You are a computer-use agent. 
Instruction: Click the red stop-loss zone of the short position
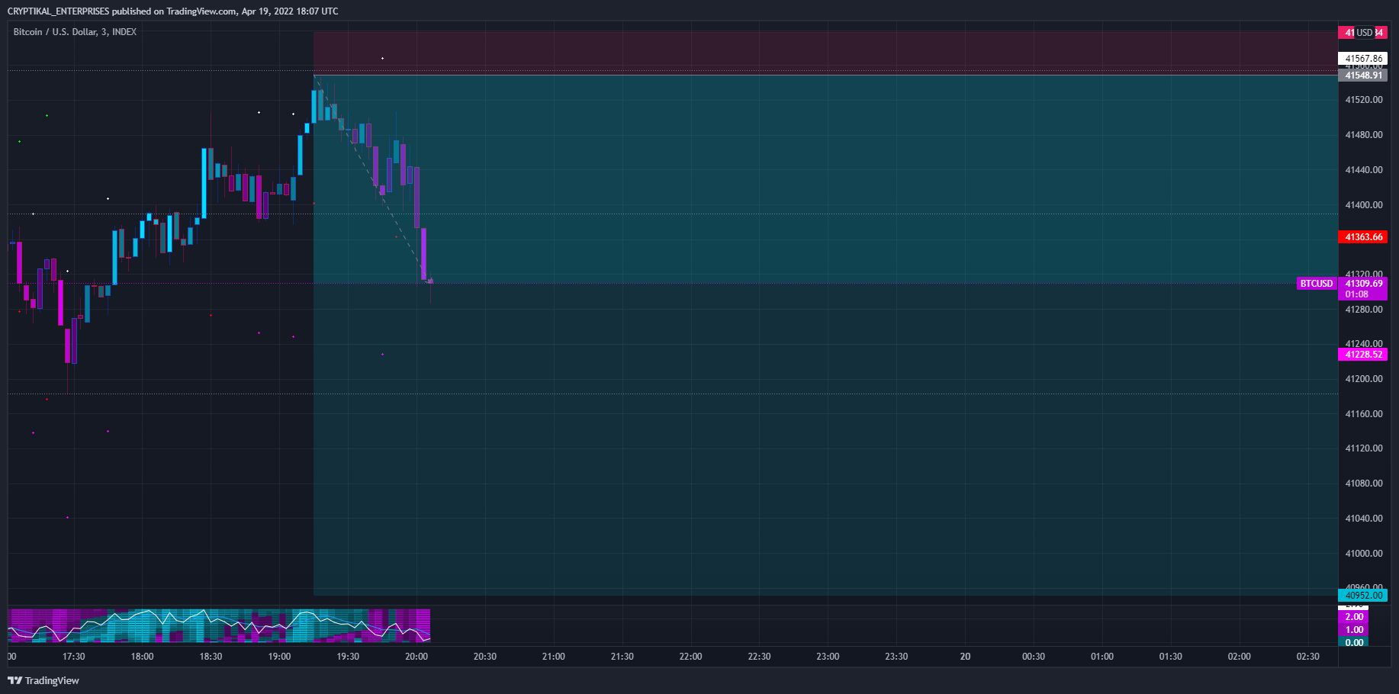[x=825, y=53]
